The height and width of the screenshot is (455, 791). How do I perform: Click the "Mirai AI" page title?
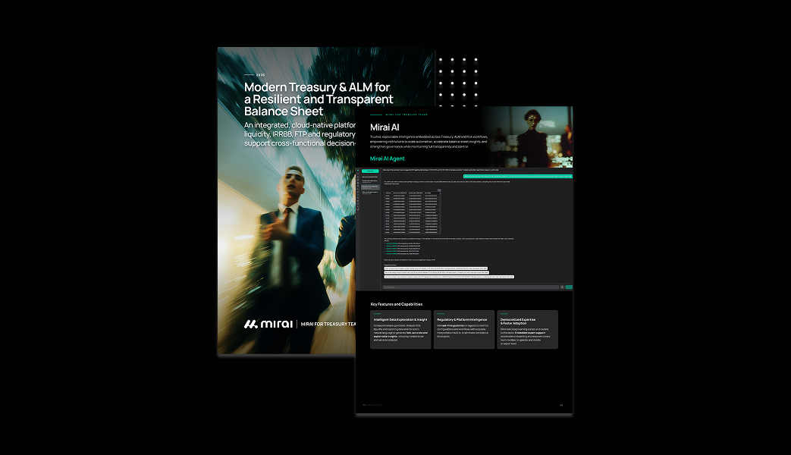click(x=385, y=127)
